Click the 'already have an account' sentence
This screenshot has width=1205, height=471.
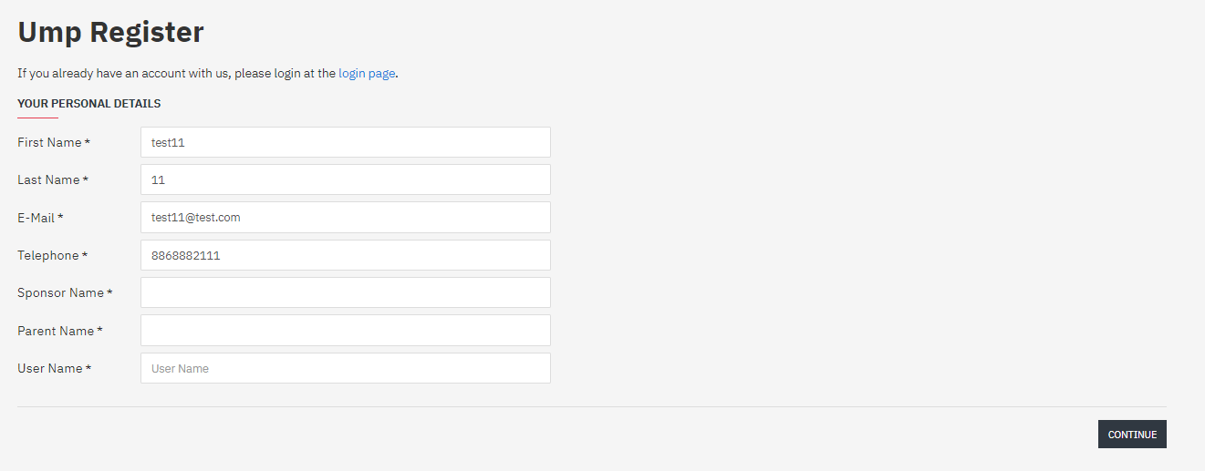173,73
